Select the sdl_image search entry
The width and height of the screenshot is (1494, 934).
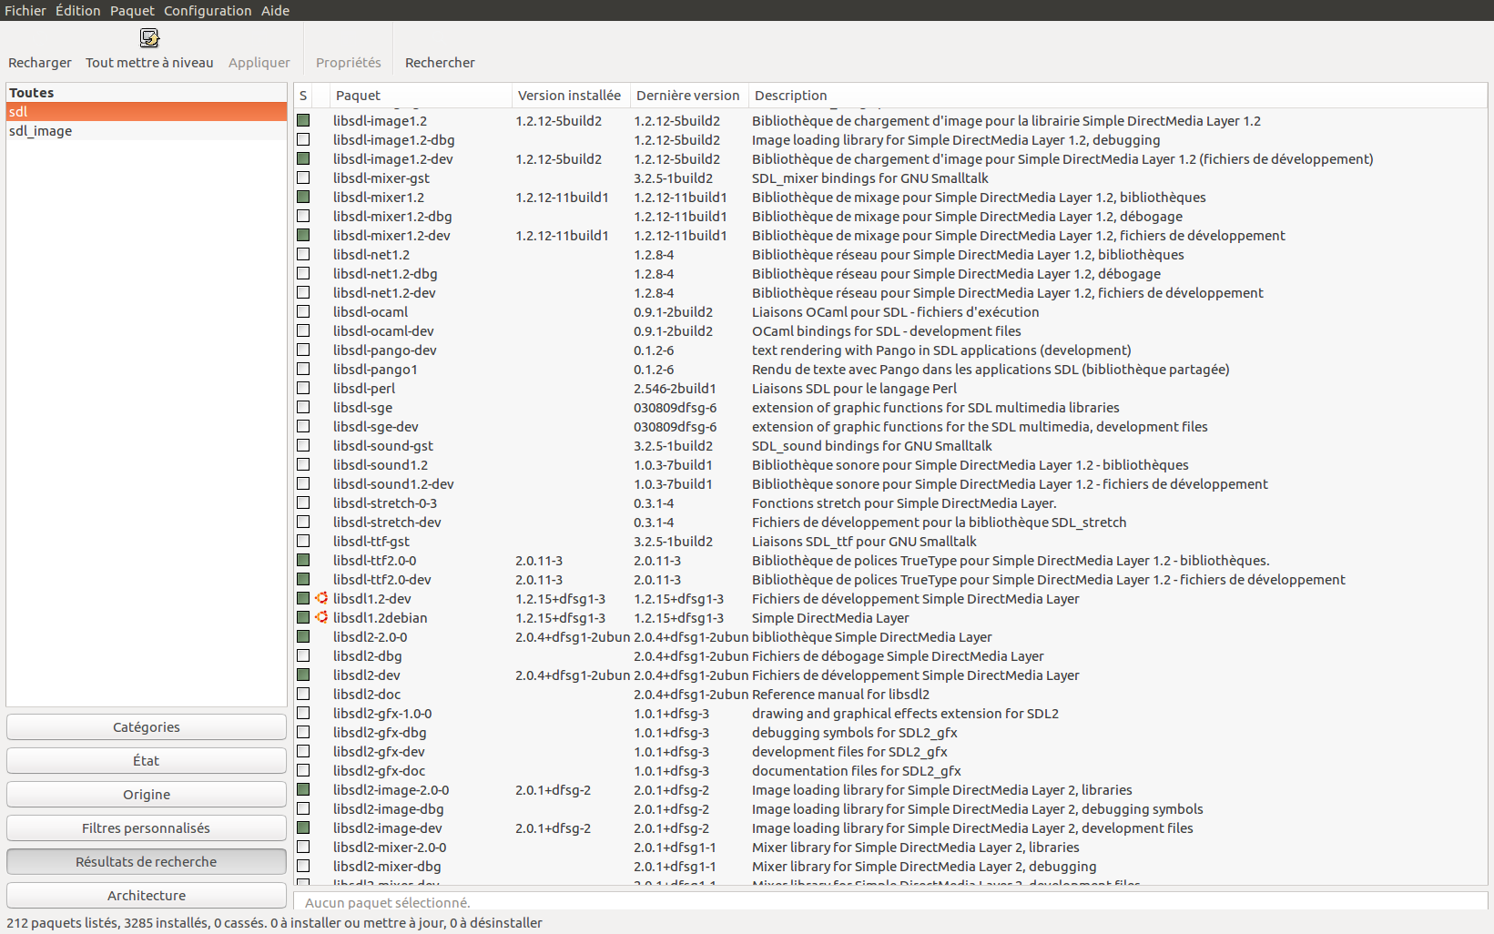pos(147,131)
